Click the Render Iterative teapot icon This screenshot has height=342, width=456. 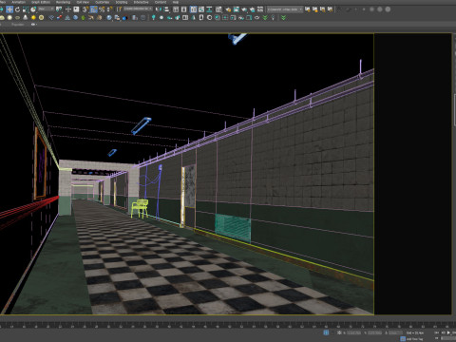[x=253, y=9]
